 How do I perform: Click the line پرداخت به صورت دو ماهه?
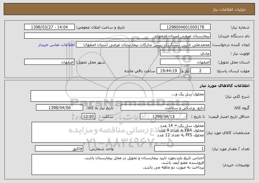(173, 167)
